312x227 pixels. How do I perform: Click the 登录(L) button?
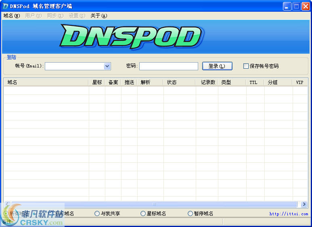(x=217, y=66)
